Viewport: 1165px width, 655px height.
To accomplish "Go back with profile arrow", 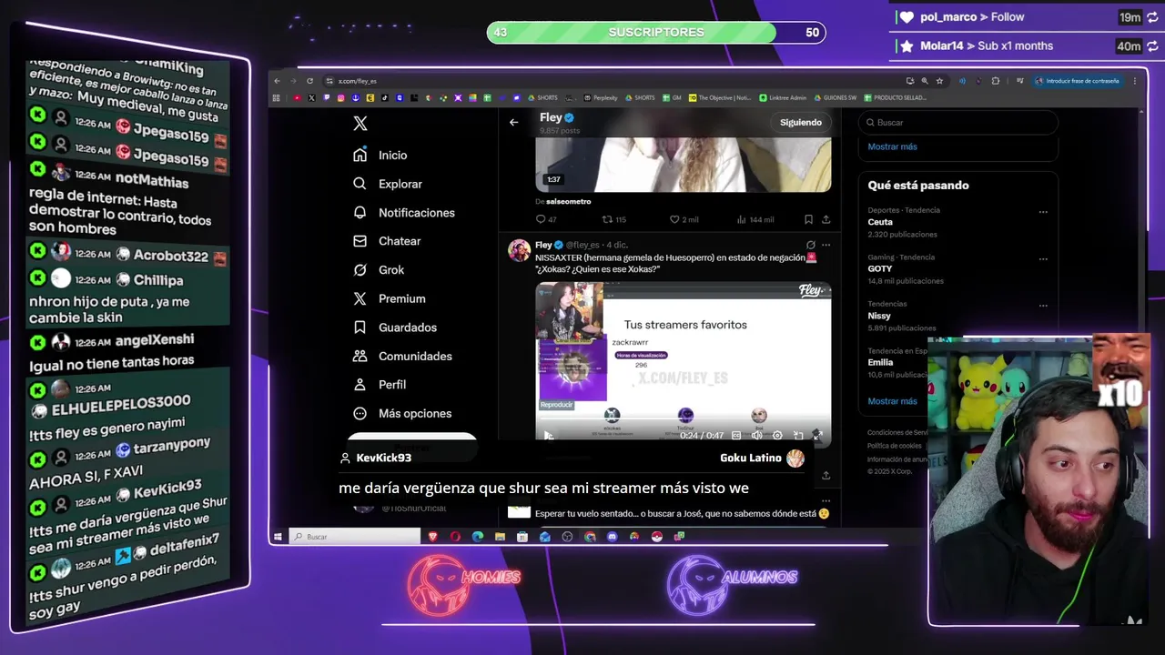I will (x=514, y=122).
